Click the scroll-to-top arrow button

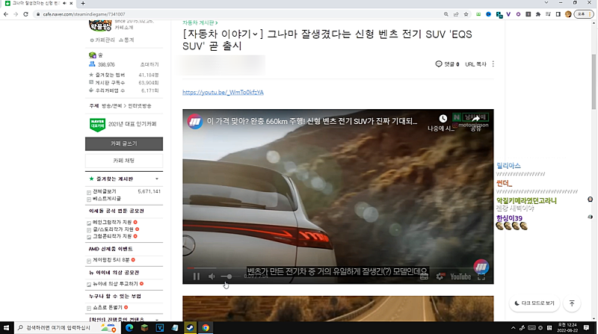pos(572,303)
